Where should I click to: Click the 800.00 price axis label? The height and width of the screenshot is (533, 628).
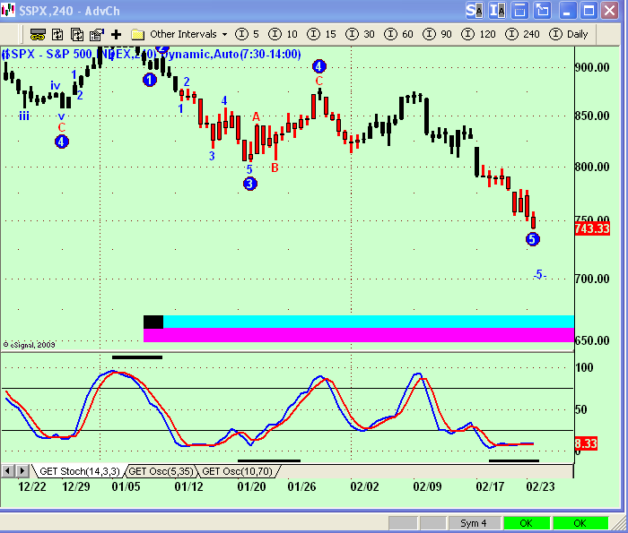pos(592,167)
